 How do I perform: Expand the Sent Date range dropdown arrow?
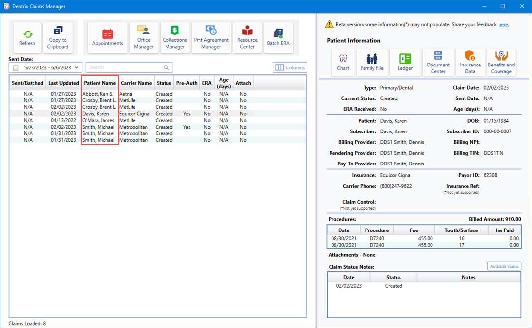[77, 67]
